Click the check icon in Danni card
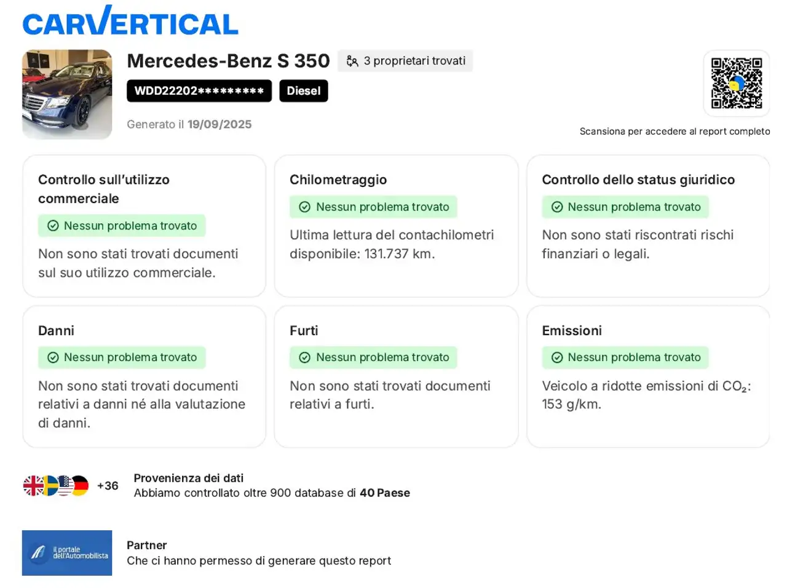 pyautogui.click(x=53, y=357)
